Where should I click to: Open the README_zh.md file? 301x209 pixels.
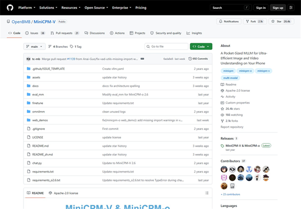(x=43, y=155)
